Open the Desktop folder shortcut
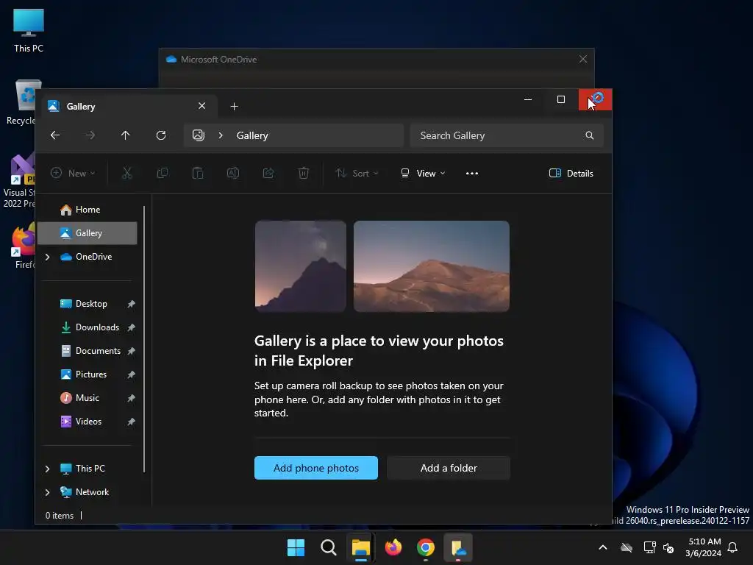This screenshot has width=753, height=565. click(87, 304)
